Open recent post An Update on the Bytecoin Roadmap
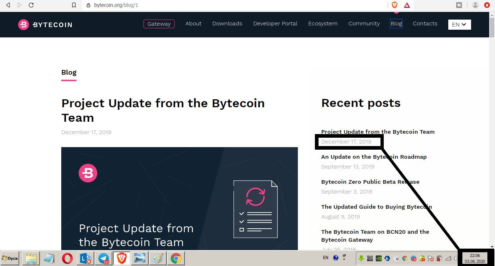The width and height of the screenshot is (495, 266). click(x=374, y=157)
